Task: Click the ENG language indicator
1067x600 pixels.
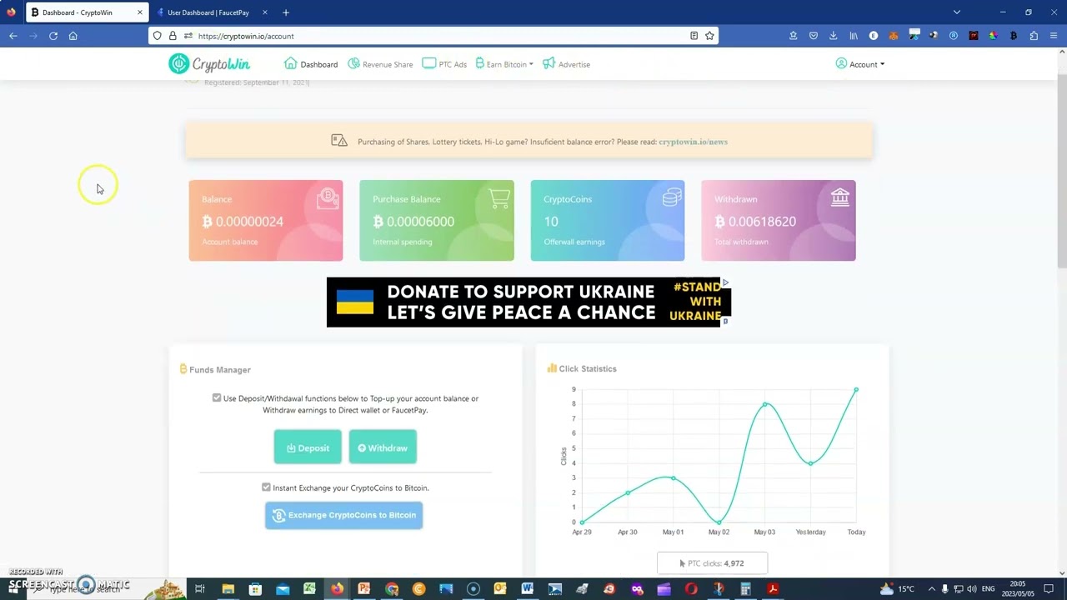Action: click(989, 589)
